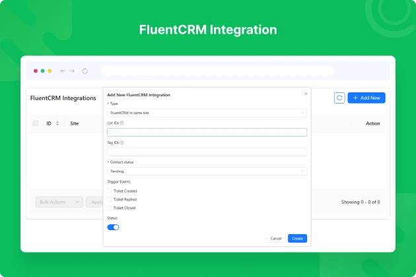Click the red window dot
The width and height of the screenshot is (416, 277).
pos(36,71)
